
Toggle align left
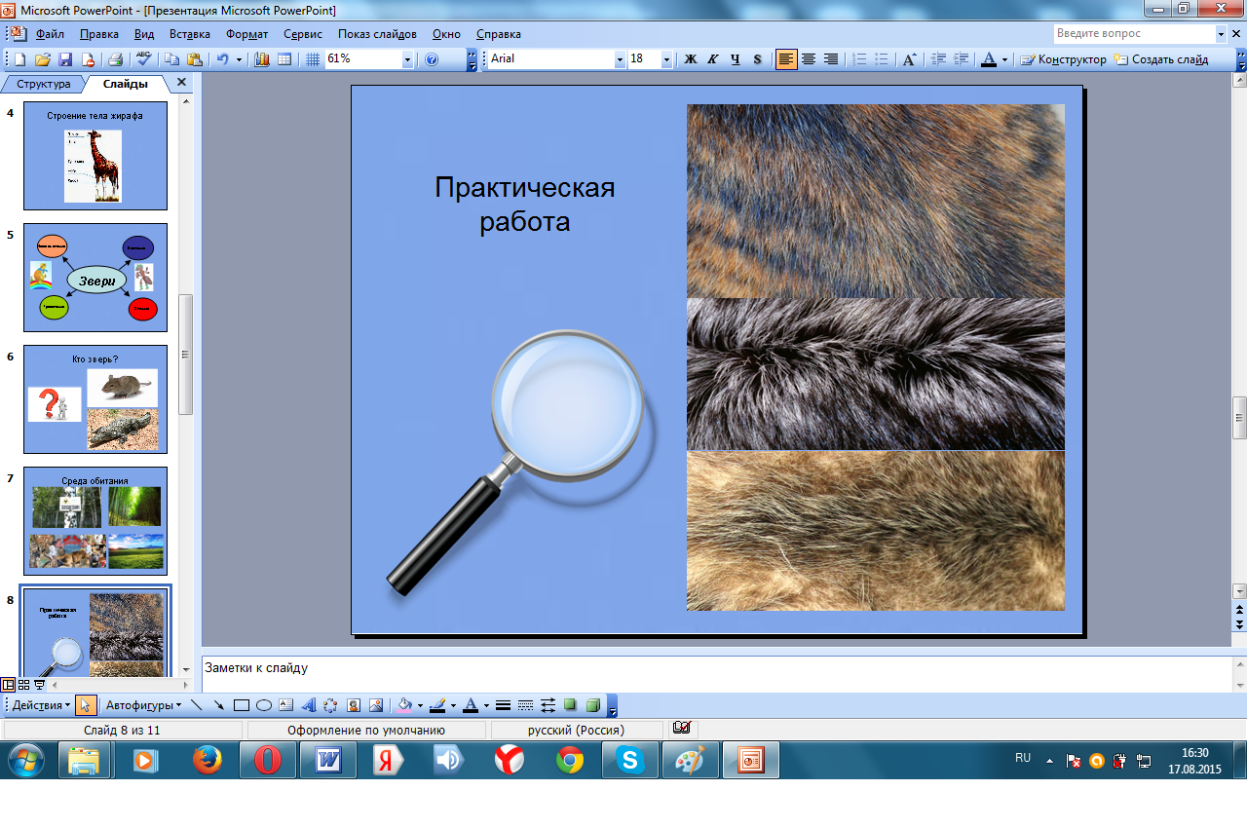(x=786, y=59)
